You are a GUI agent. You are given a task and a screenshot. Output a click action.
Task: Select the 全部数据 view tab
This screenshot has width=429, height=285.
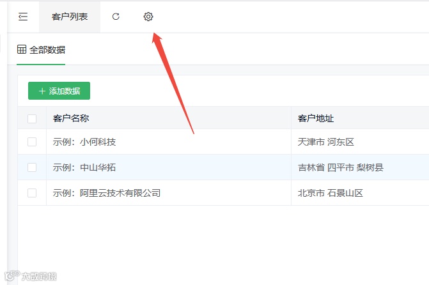coord(41,50)
